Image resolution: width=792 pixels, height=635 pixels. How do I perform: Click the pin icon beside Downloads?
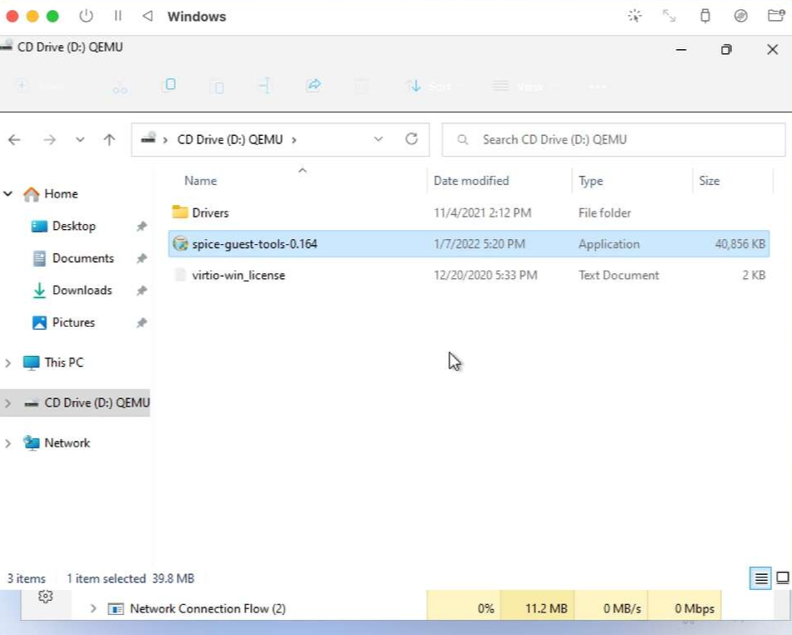point(142,290)
